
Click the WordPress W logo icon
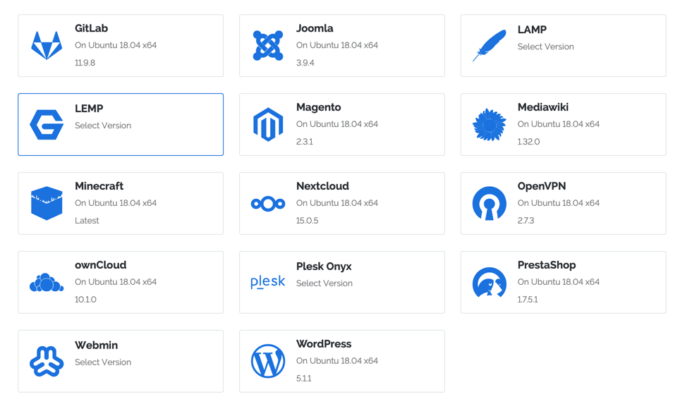point(268,361)
